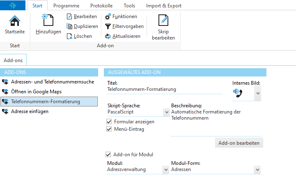The image size is (296, 192).
Task: Open Filtervorgaben funnel icon
Action: [108, 26]
